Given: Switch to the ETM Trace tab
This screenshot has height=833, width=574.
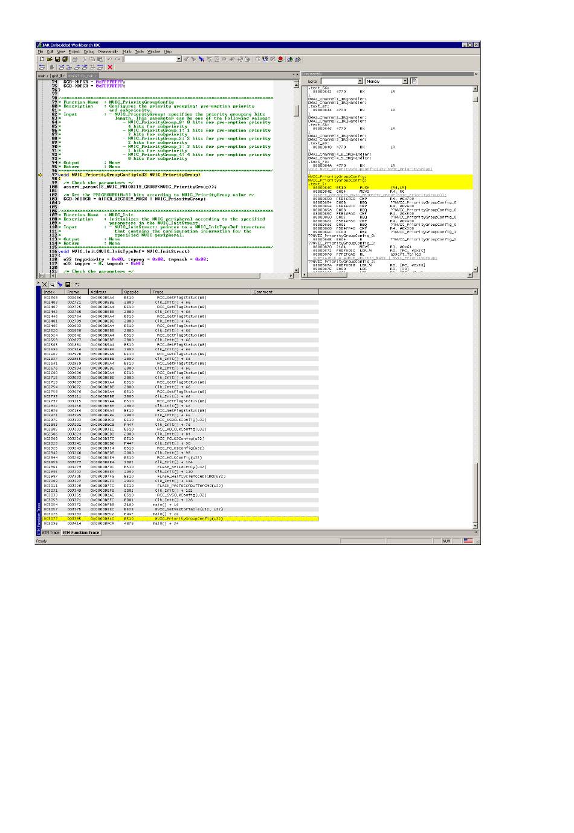Looking at the screenshot, I should (x=51, y=533).
